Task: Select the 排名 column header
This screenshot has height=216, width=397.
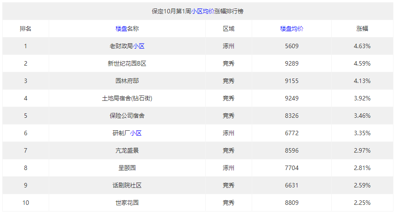Action: click(x=25, y=29)
